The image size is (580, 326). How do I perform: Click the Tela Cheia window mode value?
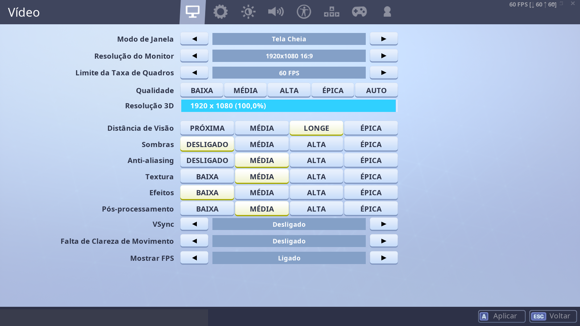[289, 39]
